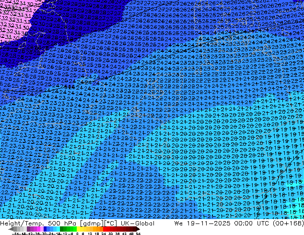Click the yellow legend swatch
Viewport: 304px width, 235px height.
coord(78,229)
